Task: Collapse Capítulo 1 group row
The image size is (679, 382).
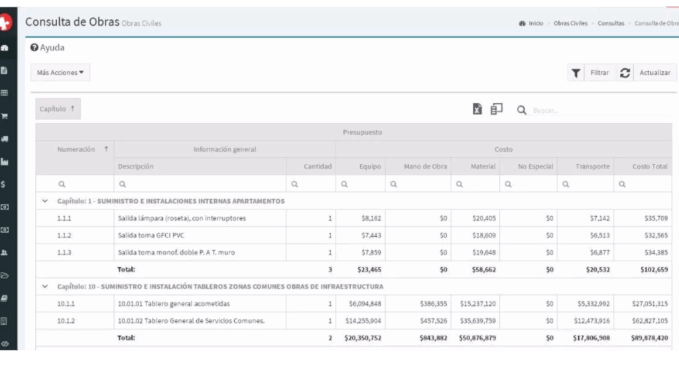Action: (x=45, y=201)
